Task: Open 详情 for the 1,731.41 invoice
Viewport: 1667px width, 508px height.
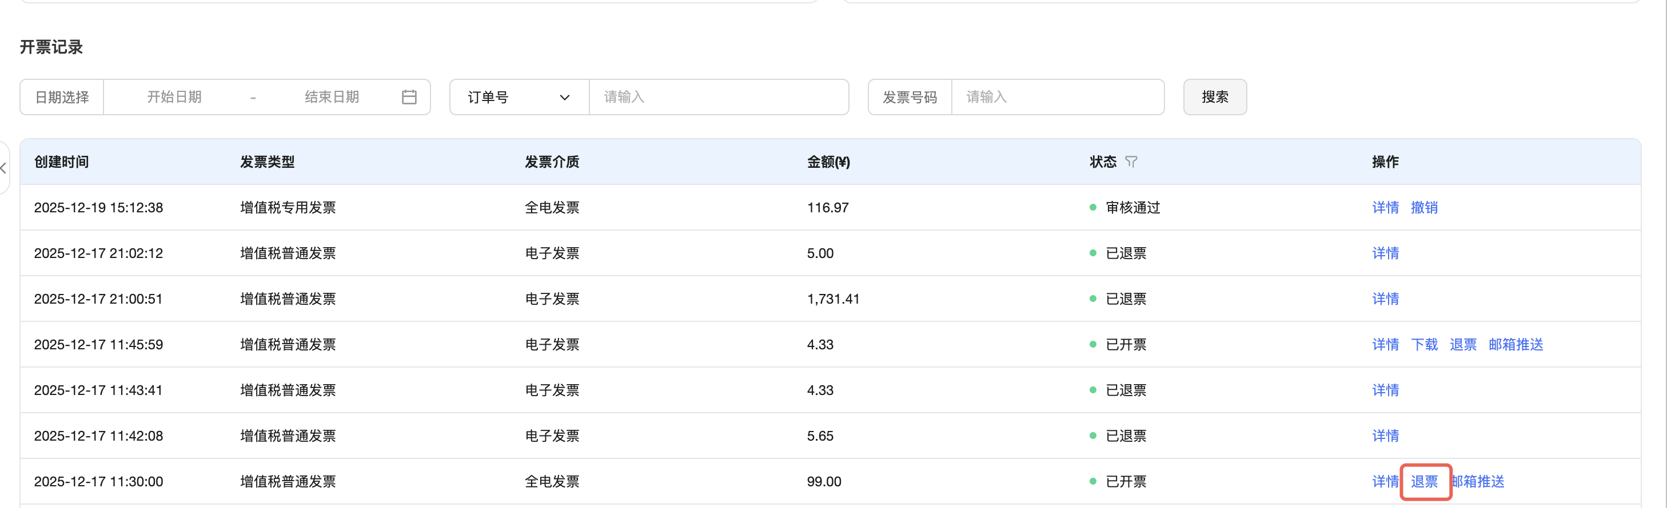Action: pos(1385,299)
